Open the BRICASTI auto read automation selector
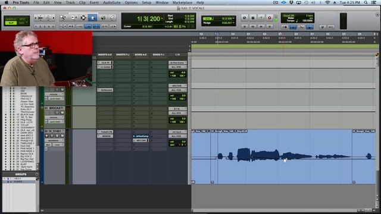This screenshot has height=214, width=381. 56,121
